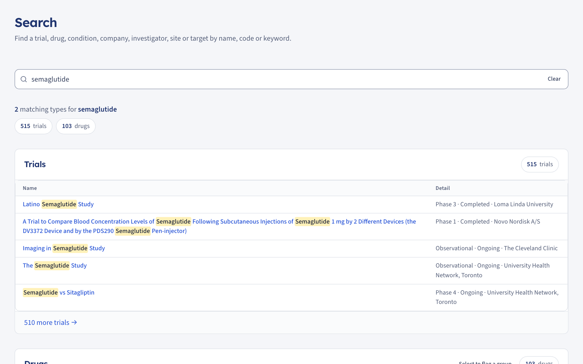The height and width of the screenshot is (364, 583).
Task: Click the '2 matching types for semaglutide' text
Action: (x=66, y=110)
